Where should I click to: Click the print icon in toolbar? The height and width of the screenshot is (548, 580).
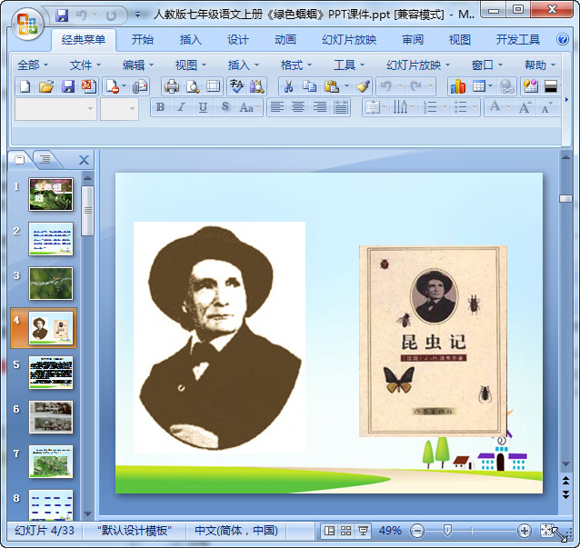tap(171, 86)
